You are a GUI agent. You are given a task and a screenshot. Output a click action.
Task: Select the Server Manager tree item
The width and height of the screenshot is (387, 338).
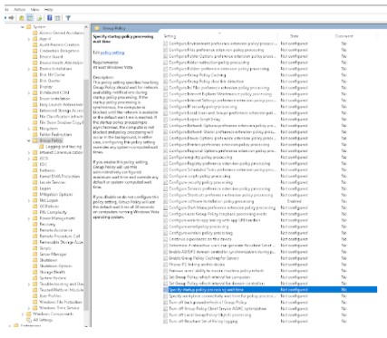53,254
